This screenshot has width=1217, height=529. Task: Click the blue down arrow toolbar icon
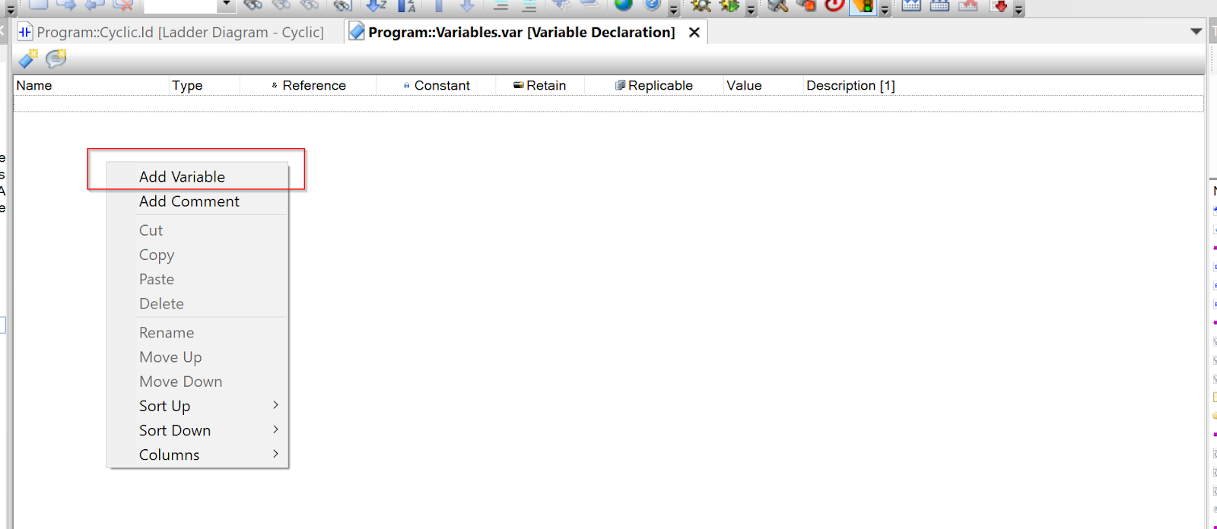[467, 5]
